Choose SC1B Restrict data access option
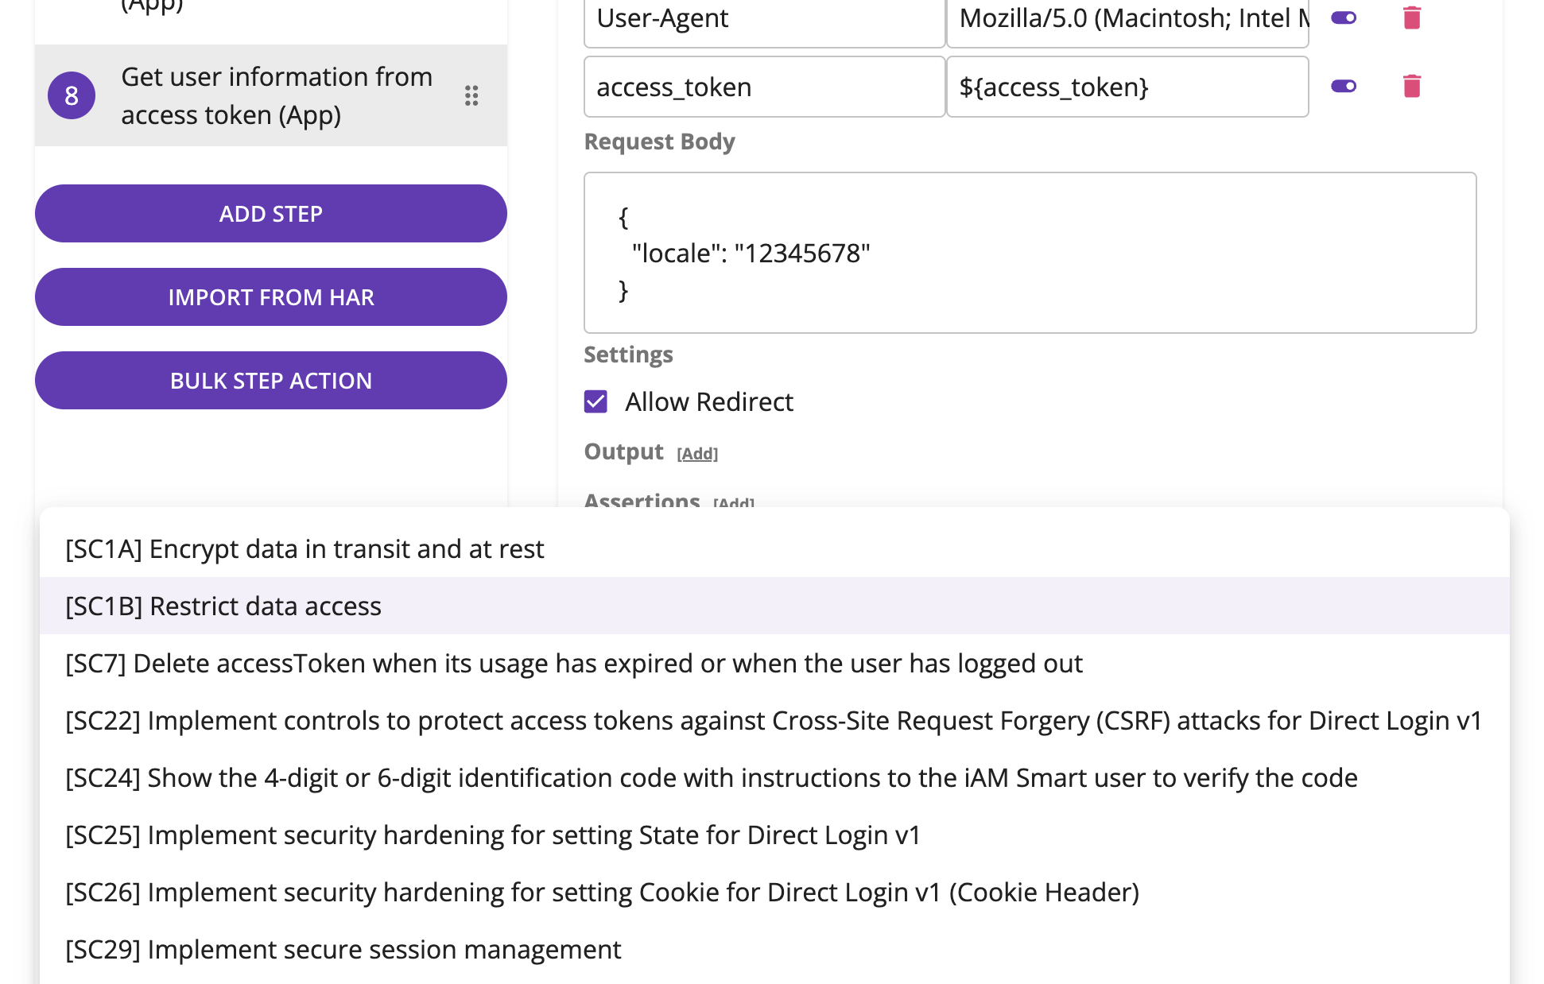The height and width of the screenshot is (984, 1544). (x=223, y=606)
